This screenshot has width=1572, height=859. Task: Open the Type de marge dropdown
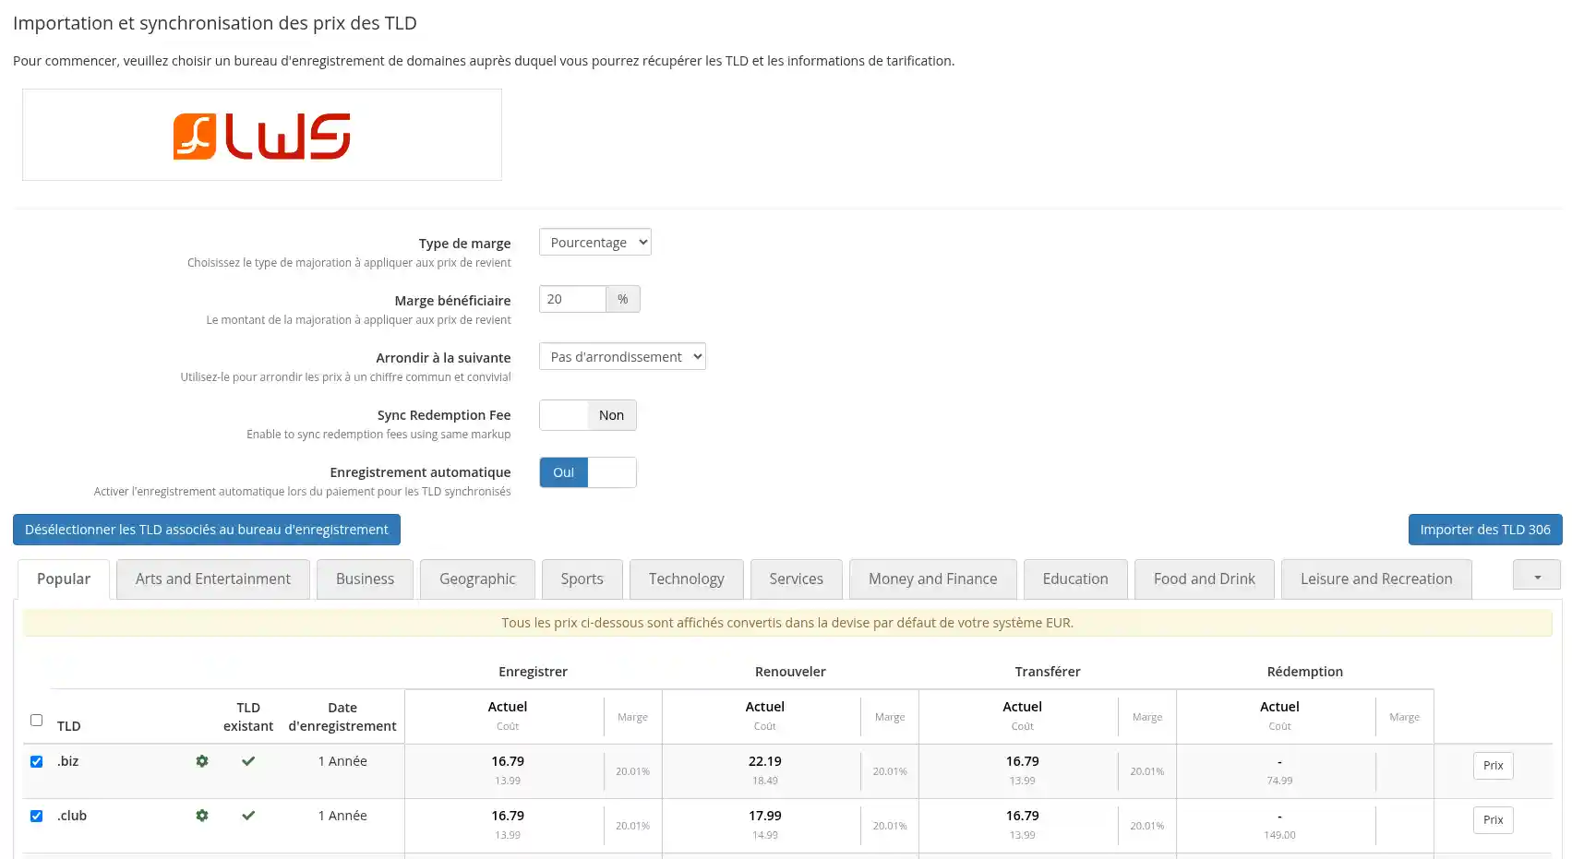[595, 242]
